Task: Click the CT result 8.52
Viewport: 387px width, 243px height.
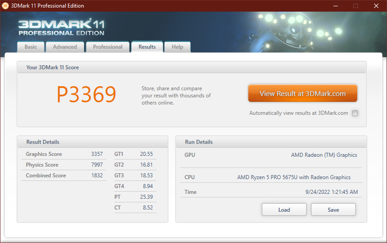Action: [x=148, y=208]
